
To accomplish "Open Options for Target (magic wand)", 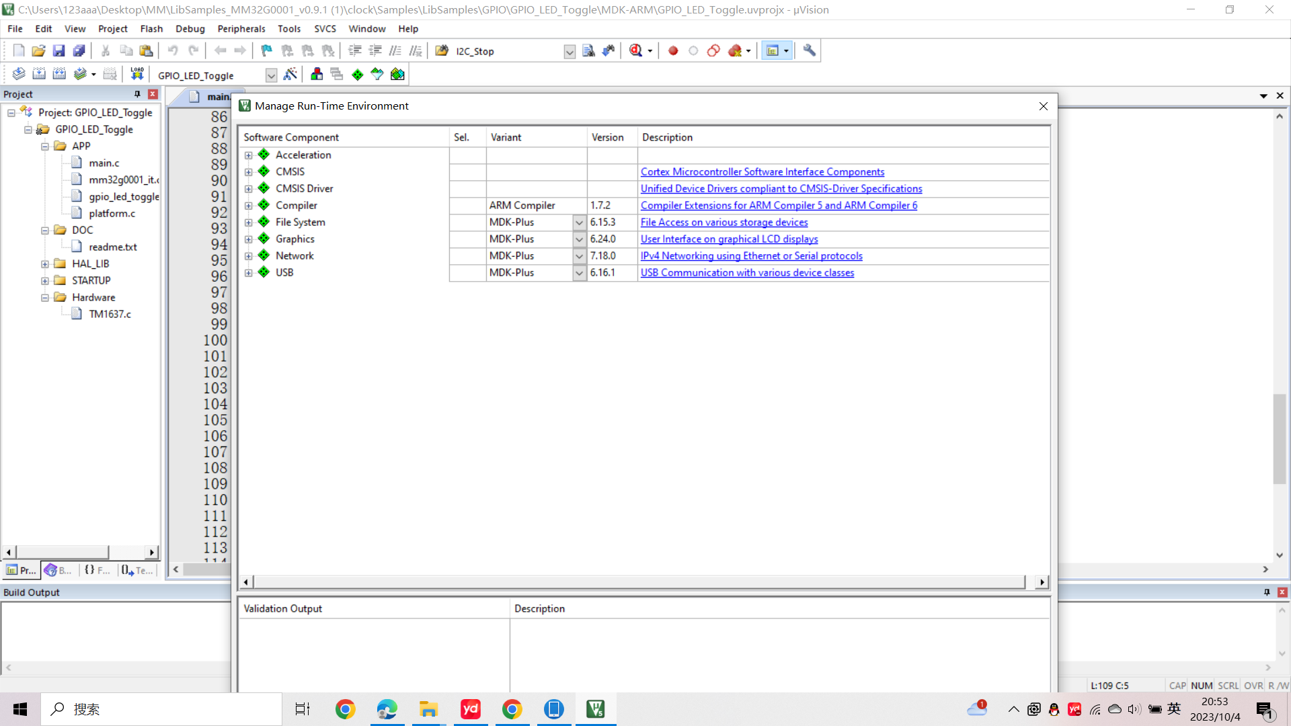I will click(x=290, y=74).
